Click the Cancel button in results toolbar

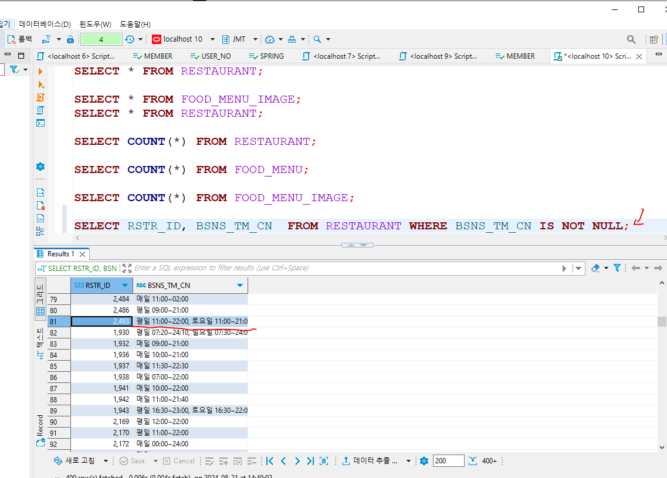coord(179,461)
